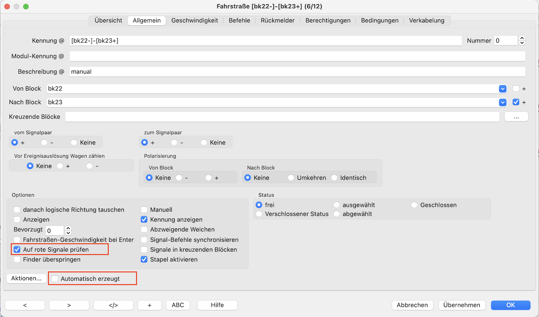Screen dimensions: 539x317
Task: Click Nummer stepper arrows
Action: tap(522, 41)
